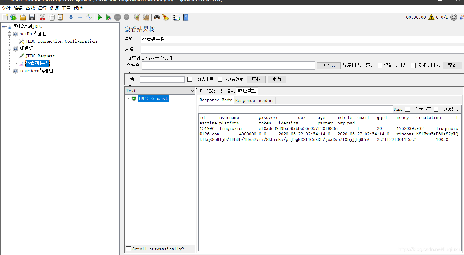
Task: Click the Clear All double-broom icon
Action: 146,17
